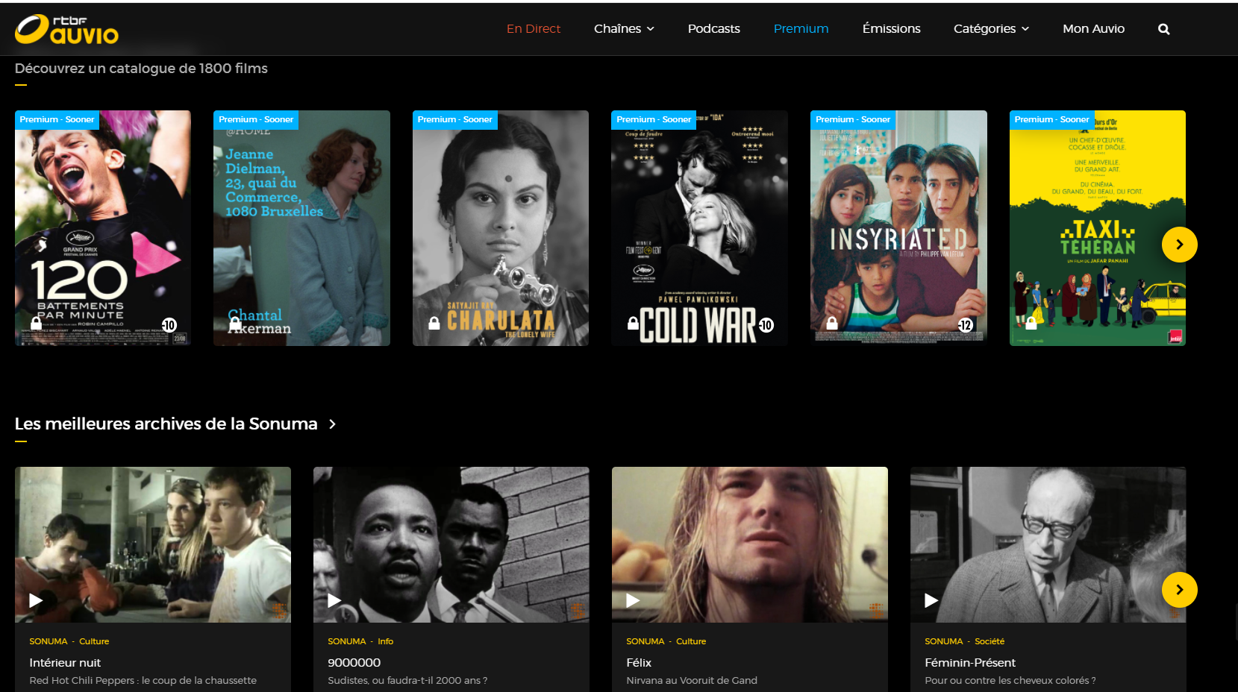
Task: Open Cold War film poster
Action: [699, 228]
